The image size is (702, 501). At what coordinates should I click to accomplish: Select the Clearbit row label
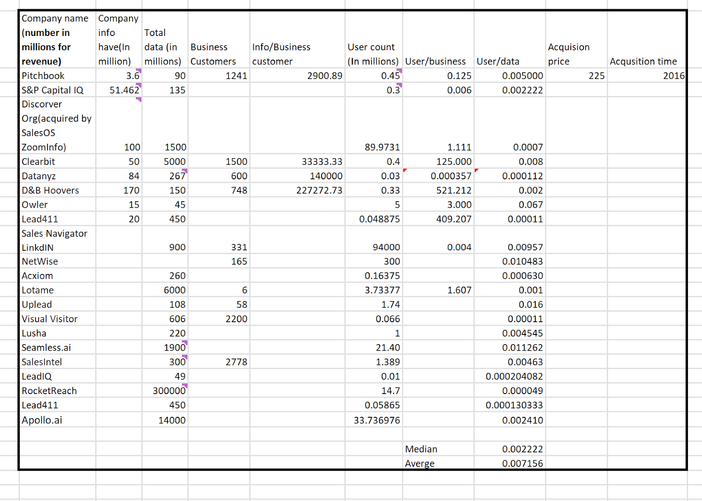pyautogui.click(x=57, y=161)
